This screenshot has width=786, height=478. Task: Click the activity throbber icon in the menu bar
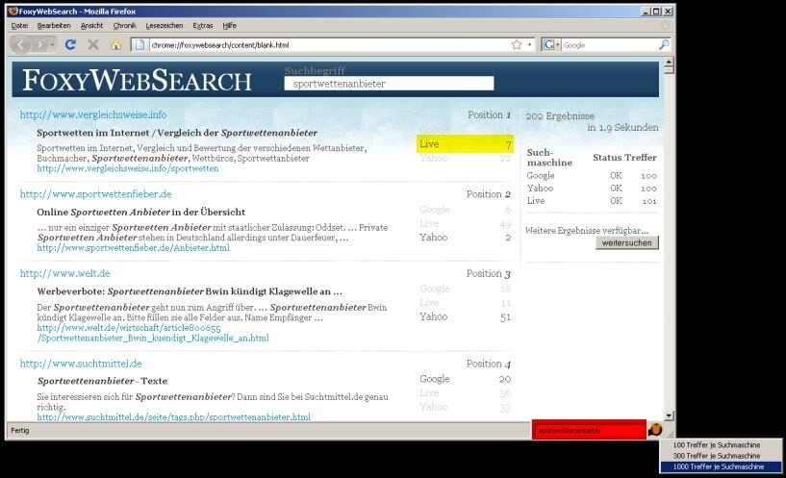pos(665,26)
